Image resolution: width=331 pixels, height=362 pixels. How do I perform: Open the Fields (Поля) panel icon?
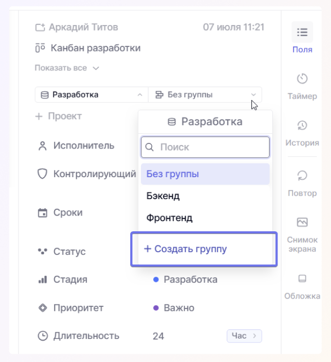click(302, 33)
